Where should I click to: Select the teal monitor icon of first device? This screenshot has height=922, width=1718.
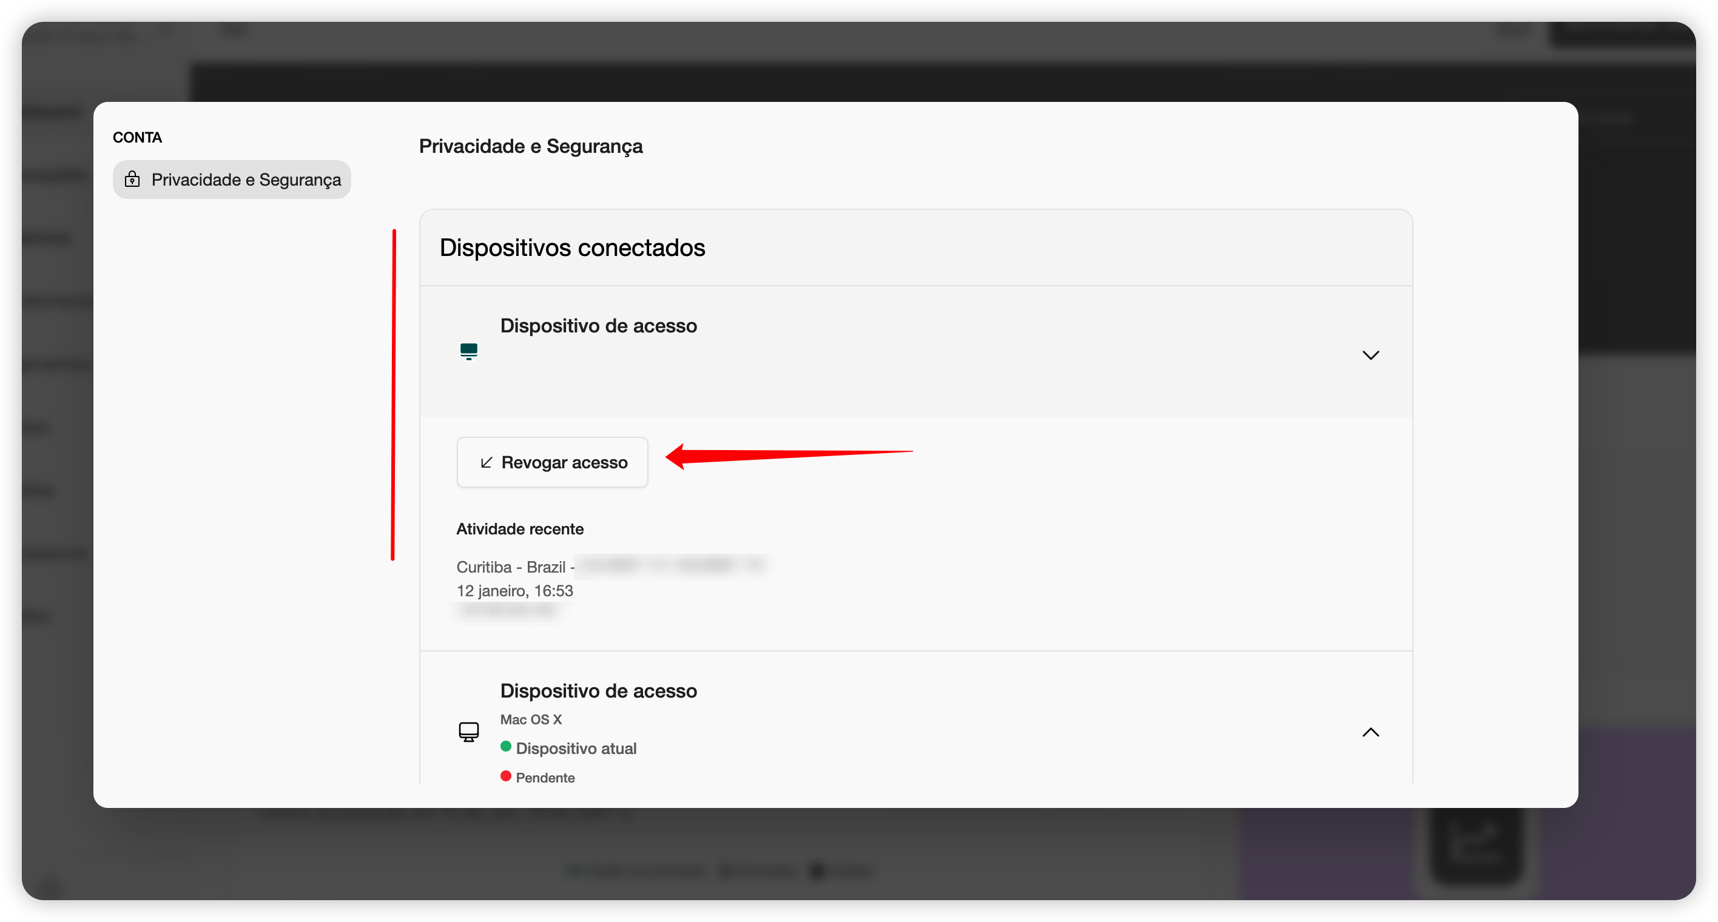click(x=469, y=351)
